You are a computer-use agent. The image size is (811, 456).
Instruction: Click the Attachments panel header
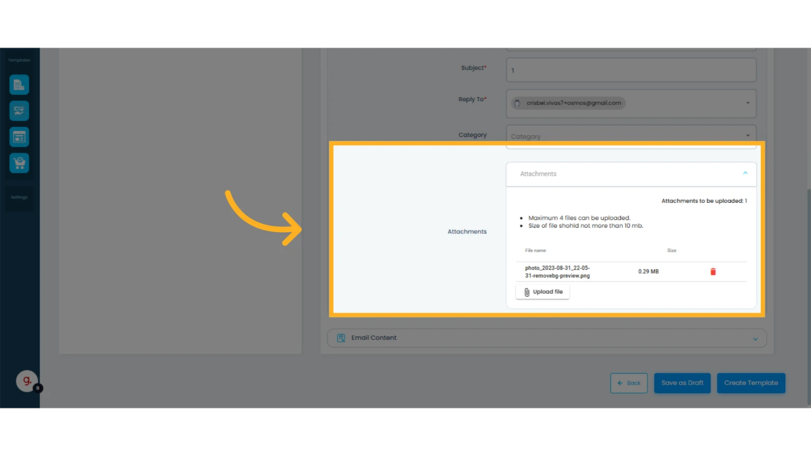[631, 174]
